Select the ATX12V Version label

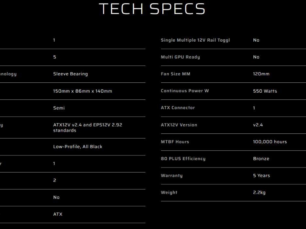pos(179,125)
